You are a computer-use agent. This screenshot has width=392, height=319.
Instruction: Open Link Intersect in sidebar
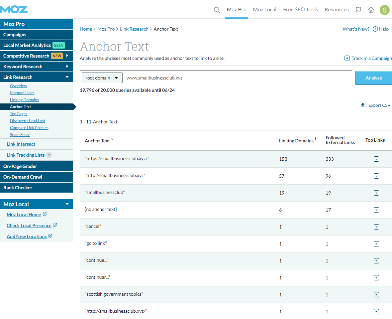coord(21,144)
